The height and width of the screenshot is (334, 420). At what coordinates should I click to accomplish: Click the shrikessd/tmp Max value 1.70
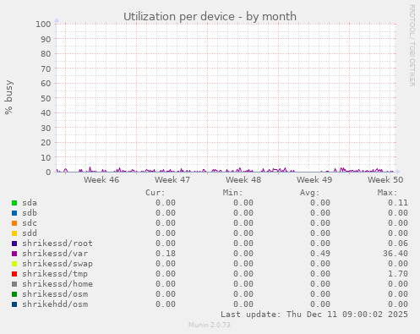[398, 274]
